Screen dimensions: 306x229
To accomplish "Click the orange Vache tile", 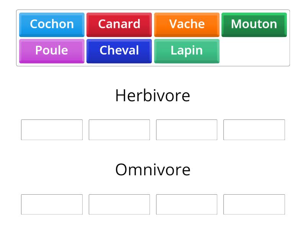I will pos(187,24).
